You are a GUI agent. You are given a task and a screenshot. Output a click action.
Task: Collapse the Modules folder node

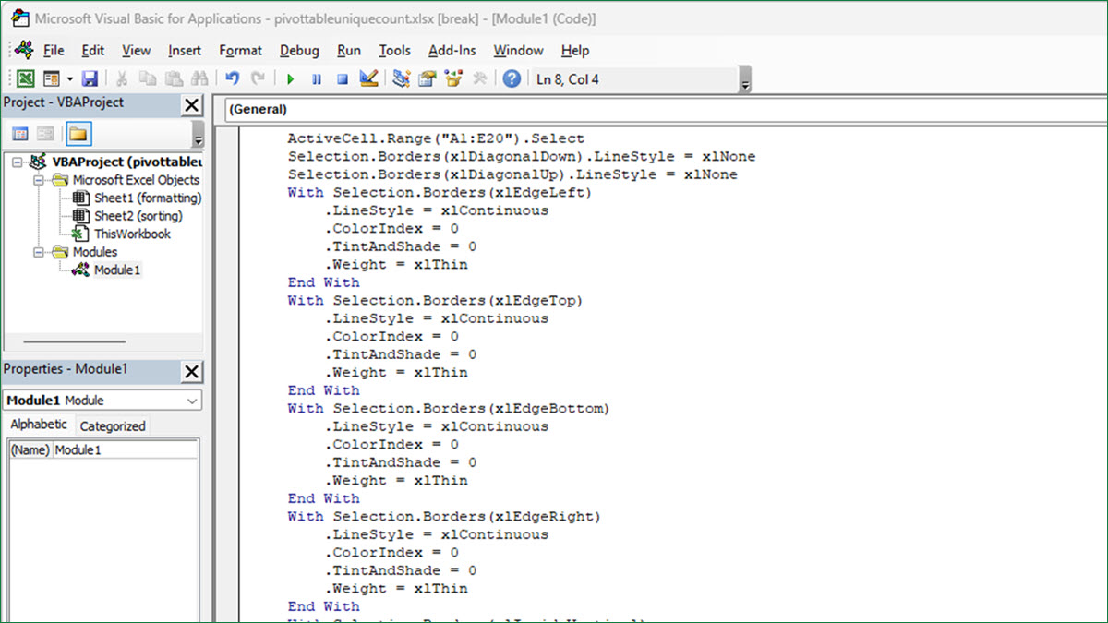coord(40,252)
